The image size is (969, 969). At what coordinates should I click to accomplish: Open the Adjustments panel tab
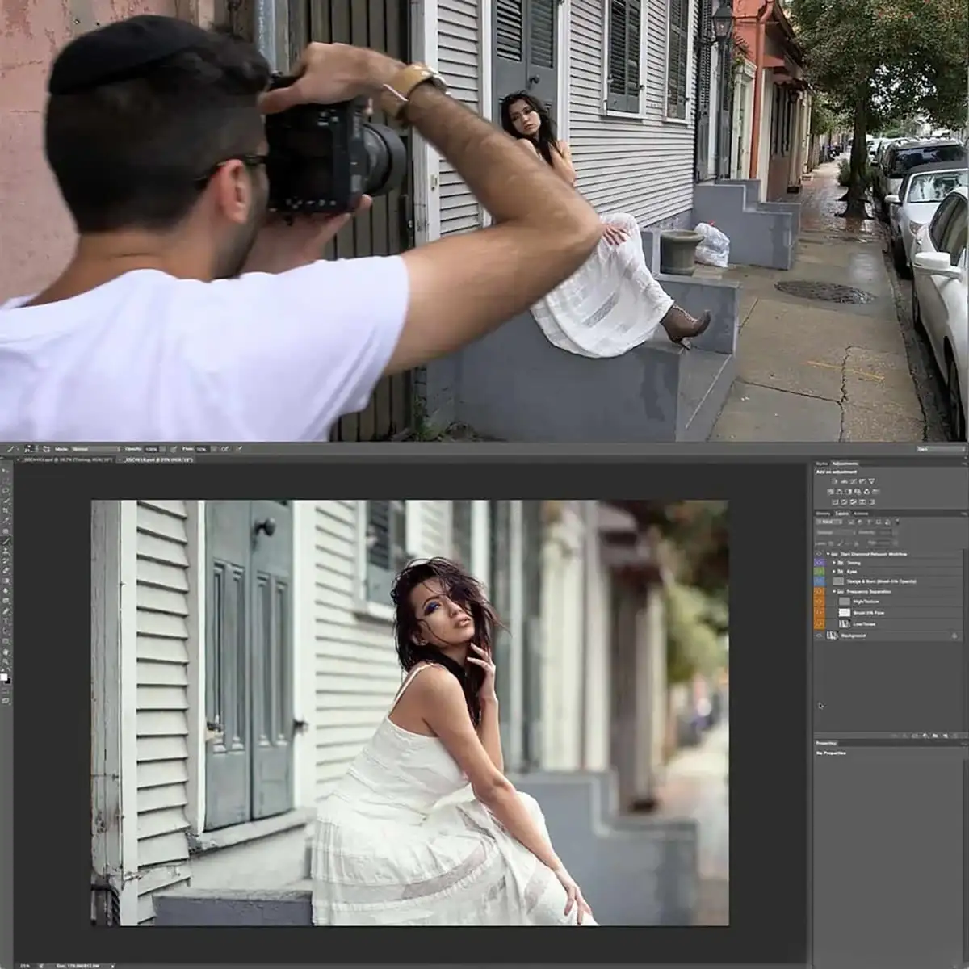tap(845, 464)
